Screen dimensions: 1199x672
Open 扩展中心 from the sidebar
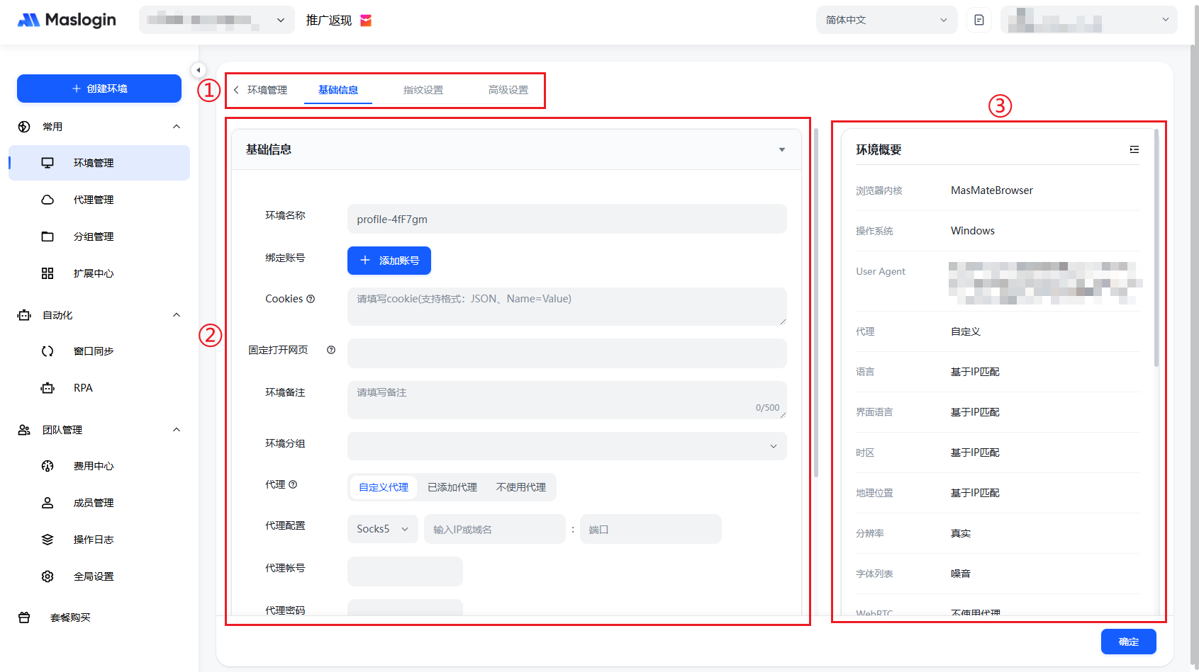click(x=93, y=273)
